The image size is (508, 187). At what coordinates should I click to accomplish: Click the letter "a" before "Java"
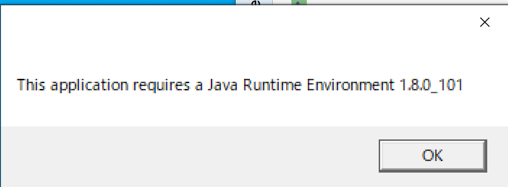(x=198, y=86)
